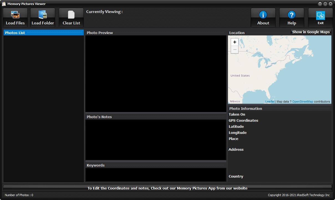This screenshot has width=335, height=200.
Task: Click inside the Photo Preview area
Action: pos(156,73)
